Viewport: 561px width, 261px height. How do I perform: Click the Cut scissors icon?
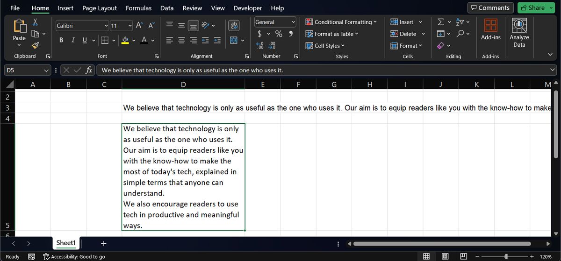tap(36, 22)
